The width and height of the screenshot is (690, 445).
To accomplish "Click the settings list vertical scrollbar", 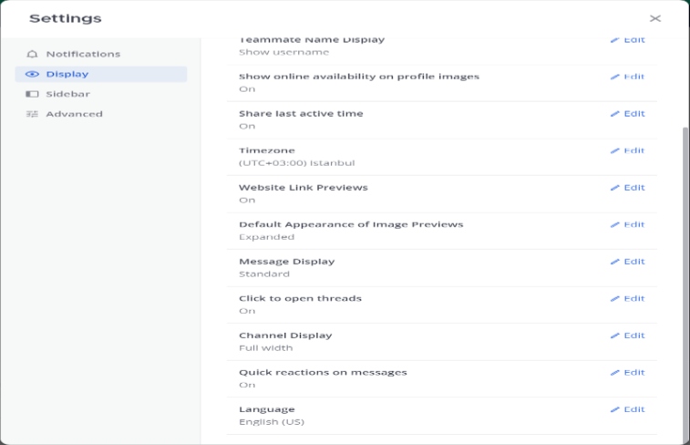I will click(x=685, y=274).
